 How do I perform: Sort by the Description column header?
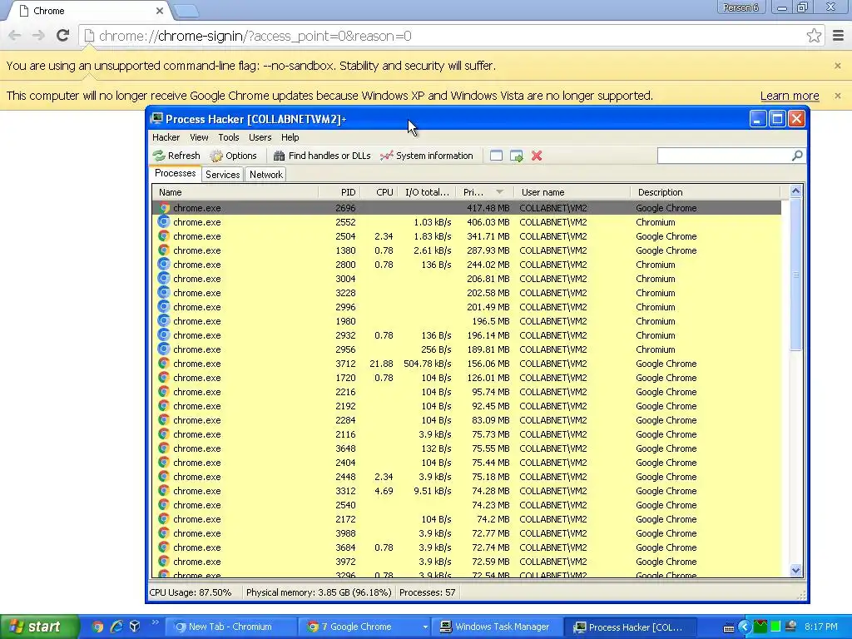pos(706,192)
